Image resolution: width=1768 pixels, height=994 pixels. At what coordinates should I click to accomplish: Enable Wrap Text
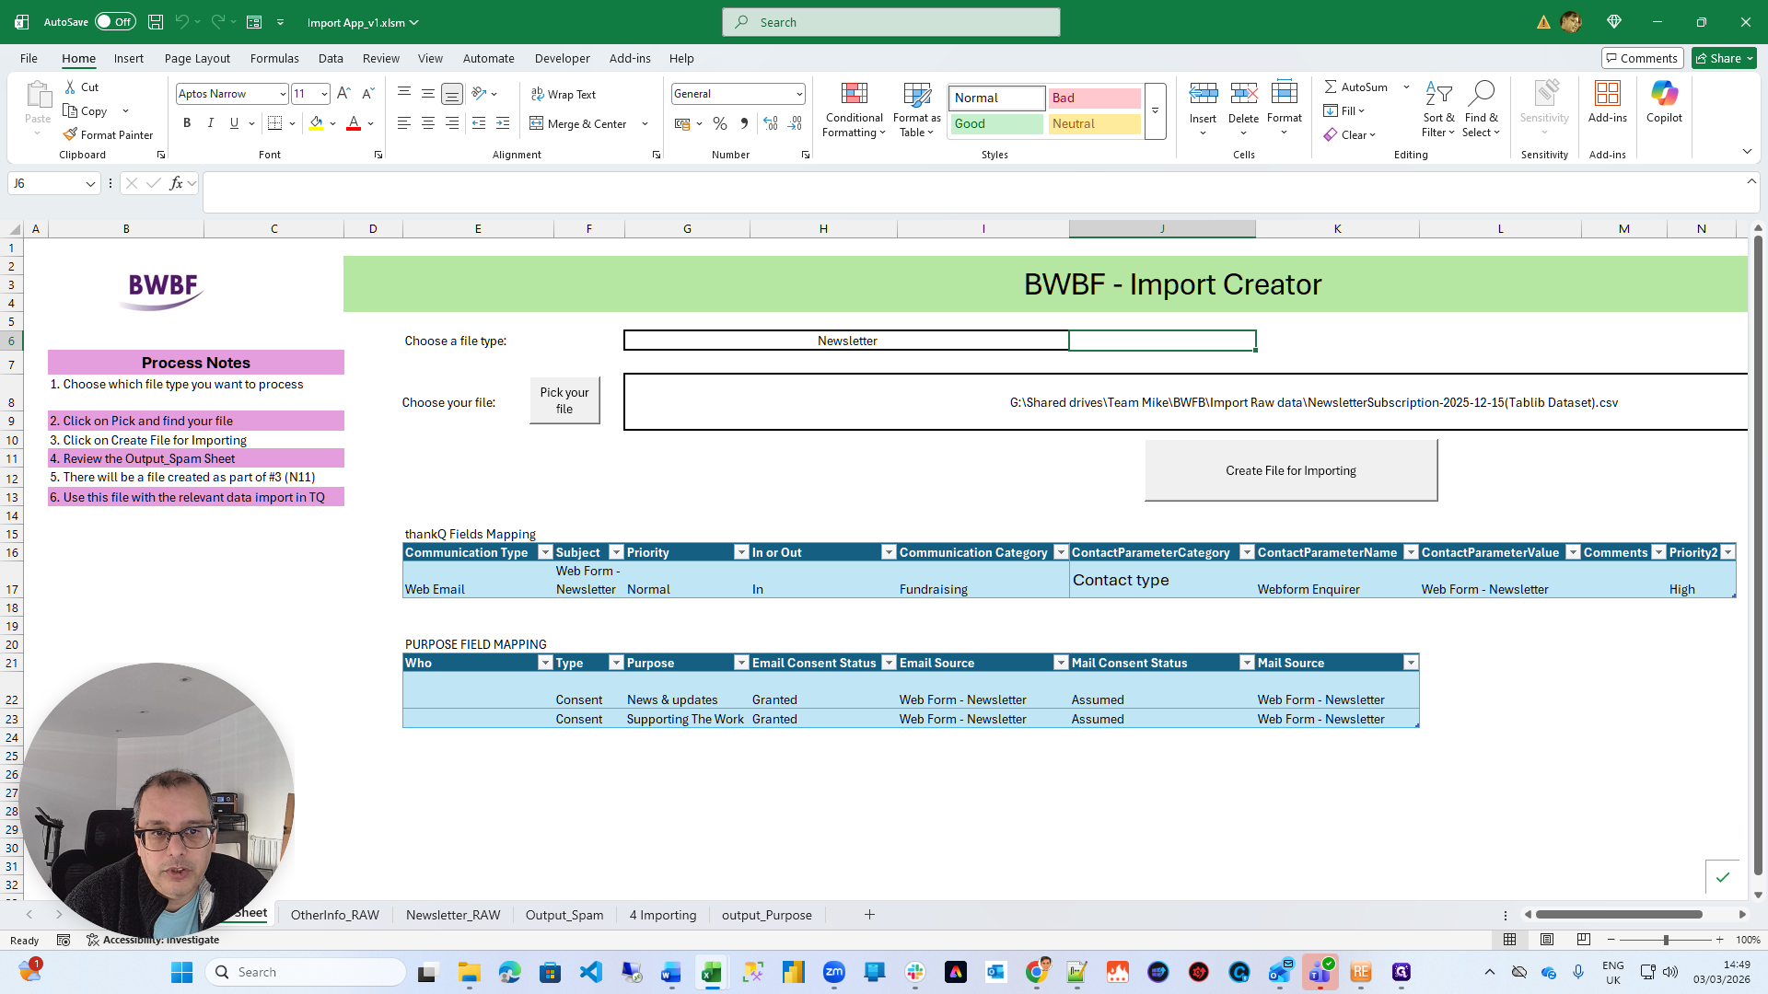click(x=564, y=94)
